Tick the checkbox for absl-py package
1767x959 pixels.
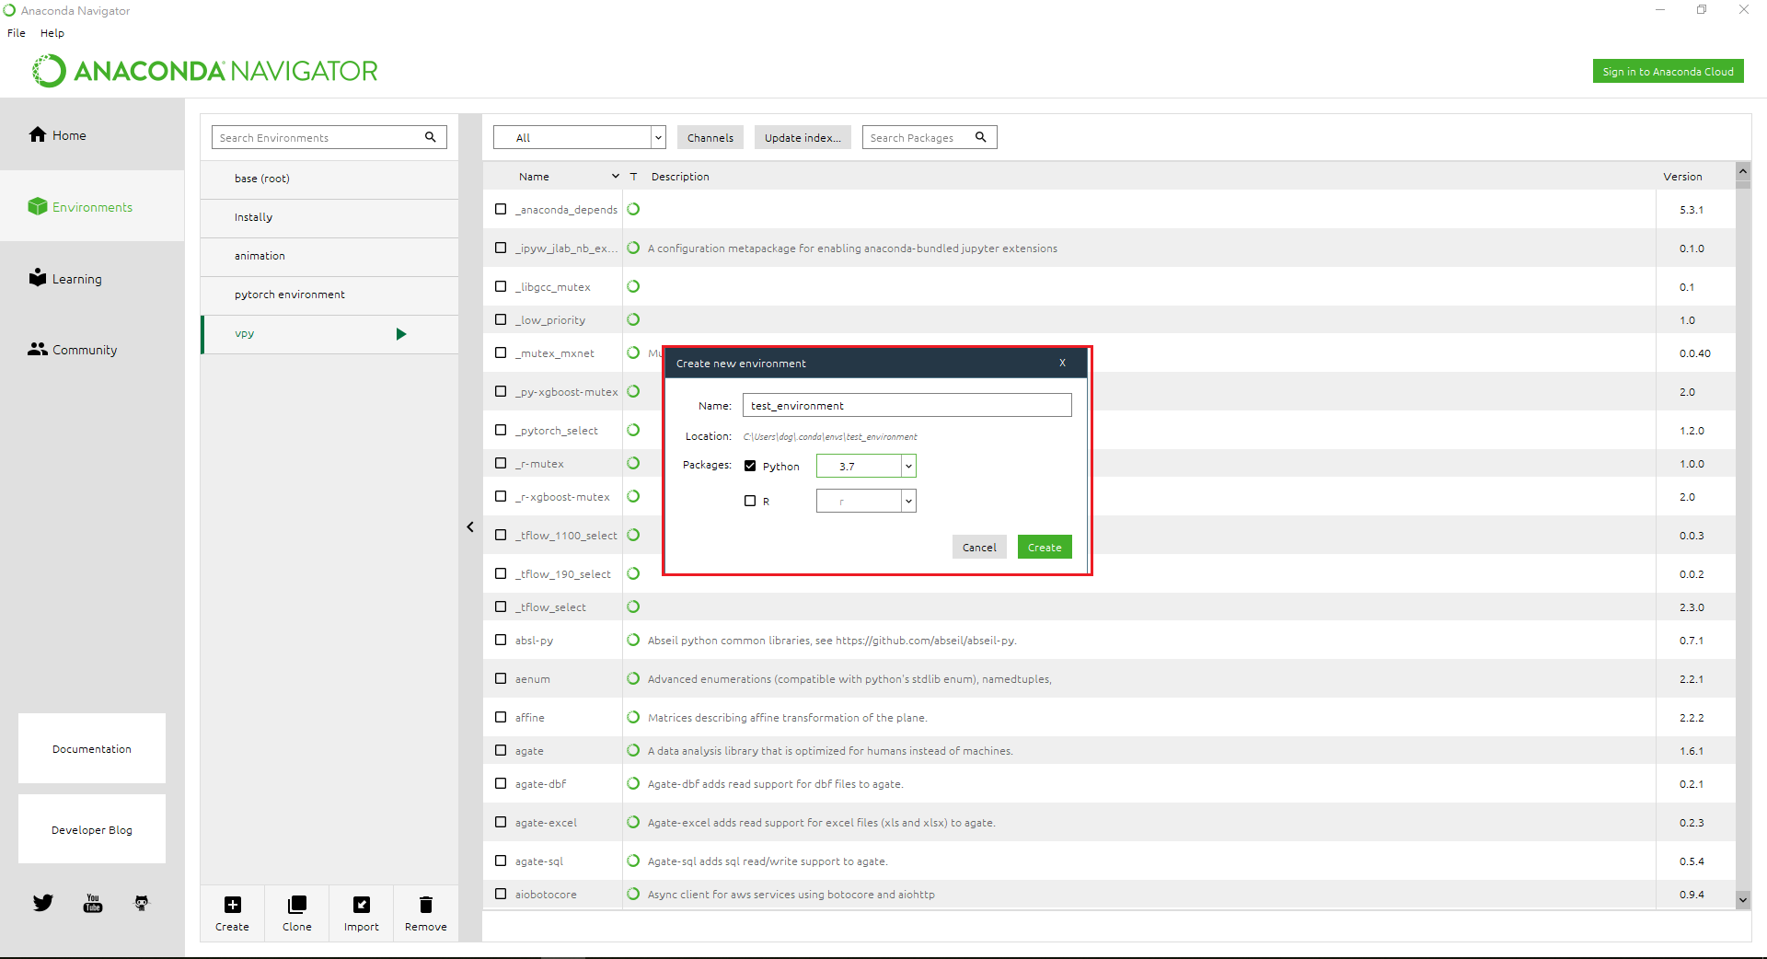[501, 640]
